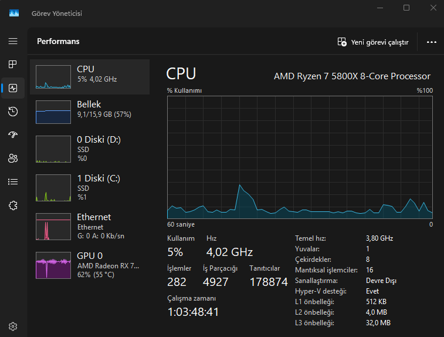444x337 pixels.
Task: Show the 1 Diski (C:) performance
Action: 90,187
